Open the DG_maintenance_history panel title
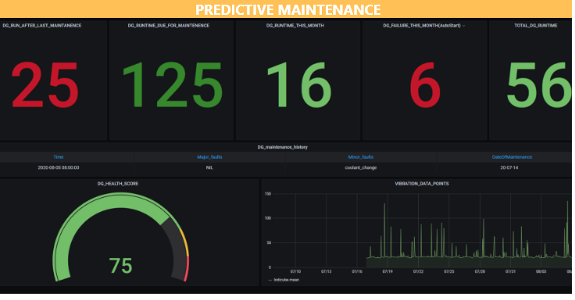Screen dimensions: 575x300 coord(282,147)
